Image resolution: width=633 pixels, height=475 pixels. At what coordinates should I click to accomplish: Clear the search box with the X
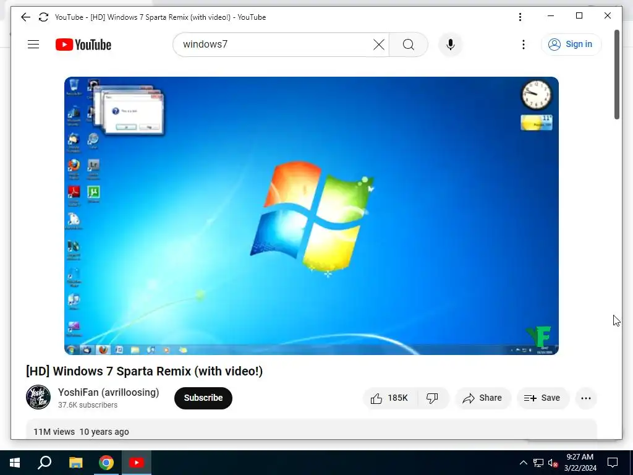pyautogui.click(x=379, y=45)
